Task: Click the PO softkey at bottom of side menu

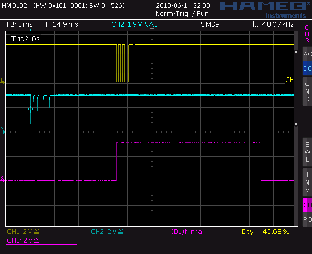Action: click(307, 220)
